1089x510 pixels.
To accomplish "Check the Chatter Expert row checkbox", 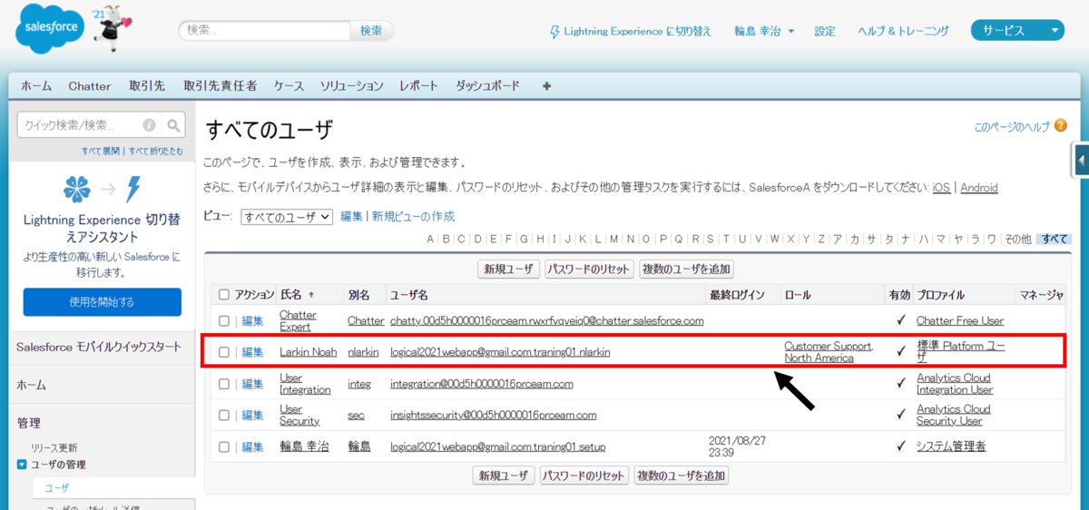I will 224,320.
